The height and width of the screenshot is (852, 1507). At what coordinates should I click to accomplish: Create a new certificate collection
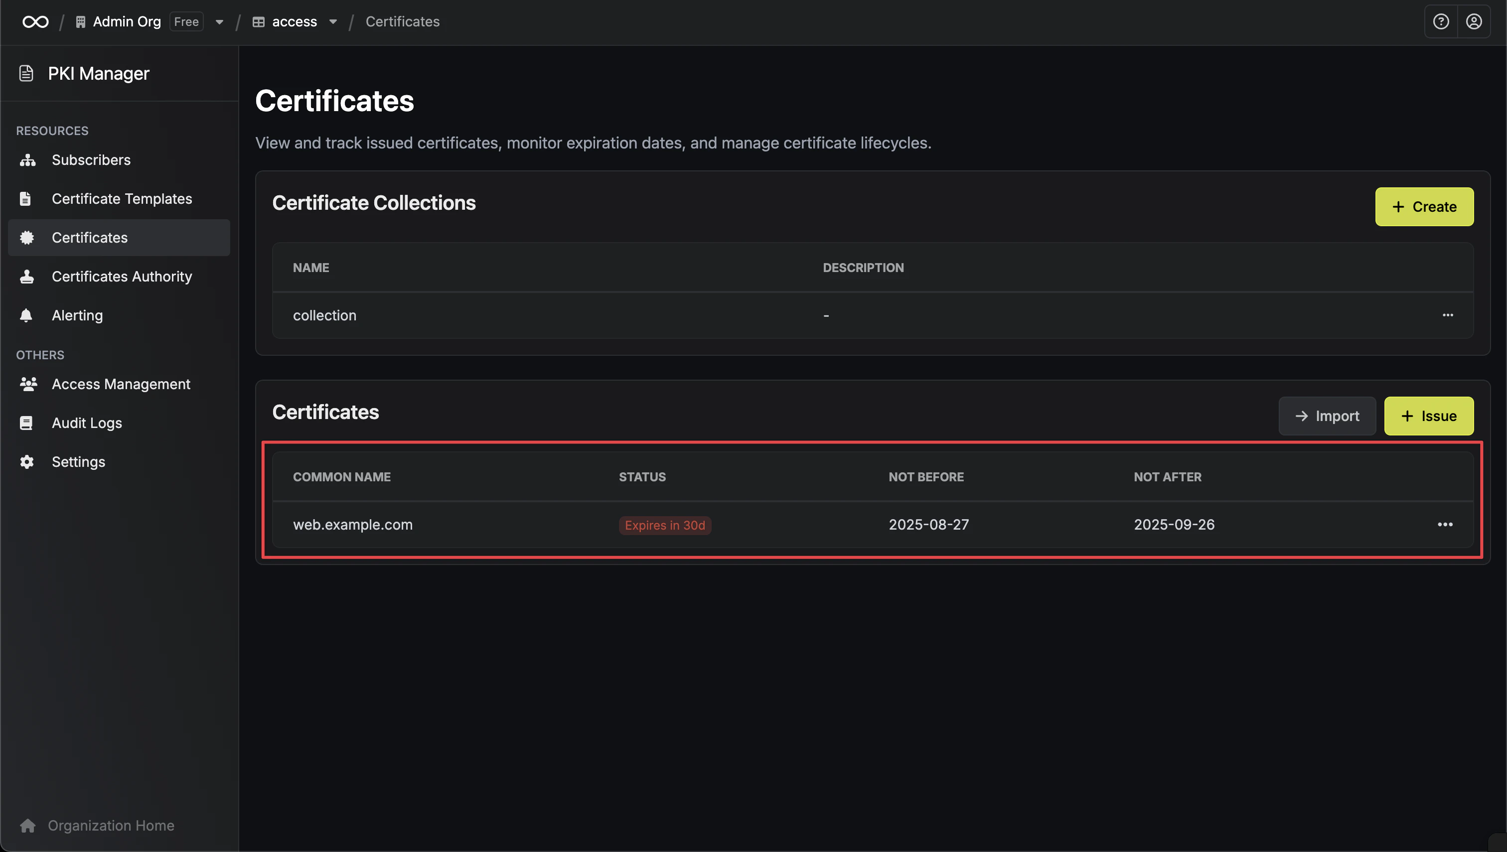[x=1424, y=207]
